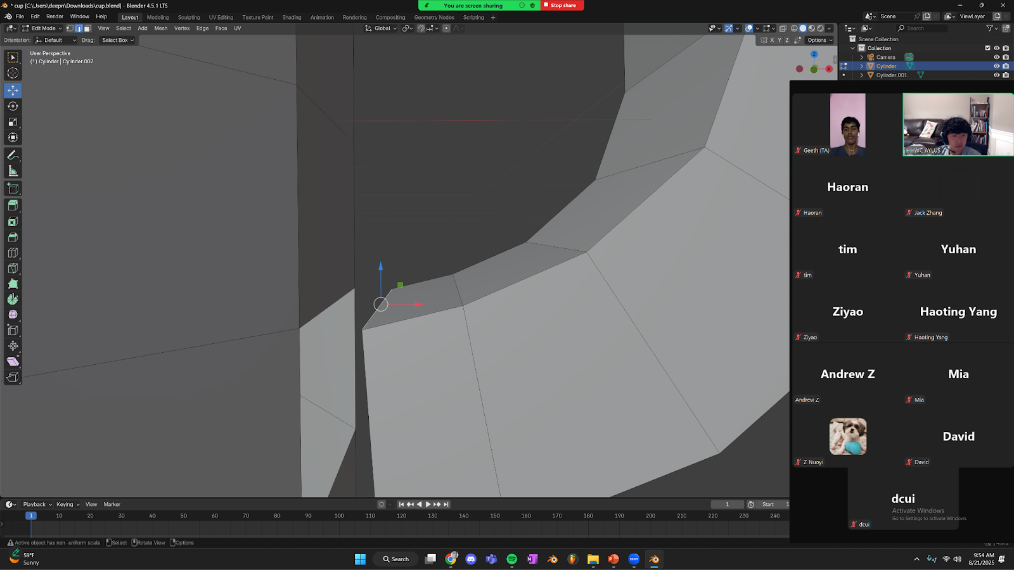Screen dimensions: 1014x570
Task: Toggle Camera visibility eye icon
Action: (996, 57)
